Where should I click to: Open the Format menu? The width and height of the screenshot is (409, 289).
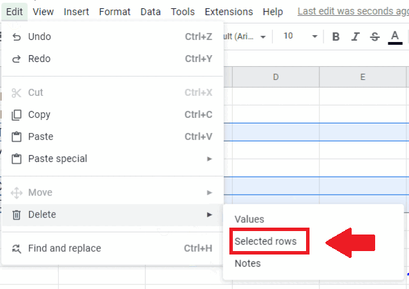point(115,12)
